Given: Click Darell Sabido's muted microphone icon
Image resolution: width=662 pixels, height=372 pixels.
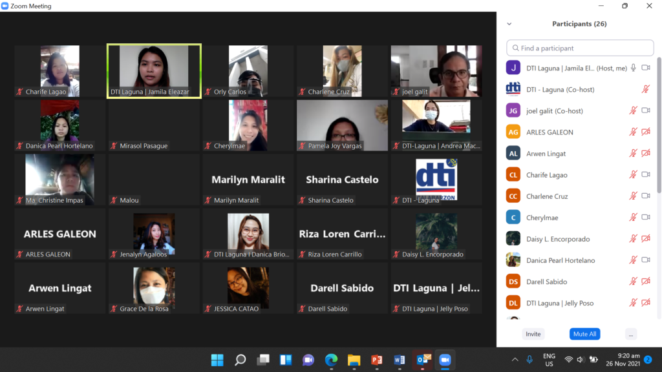Looking at the screenshot, I should [x=632, y=281].
